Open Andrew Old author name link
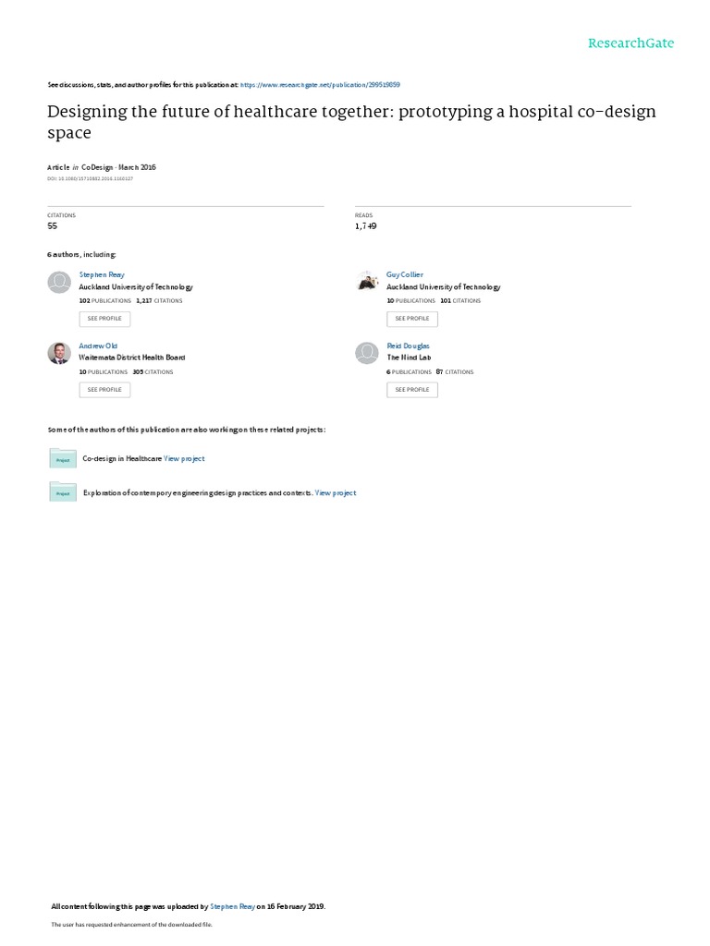The width and height of the screenshot is (710, 946). tap(98, 346)
